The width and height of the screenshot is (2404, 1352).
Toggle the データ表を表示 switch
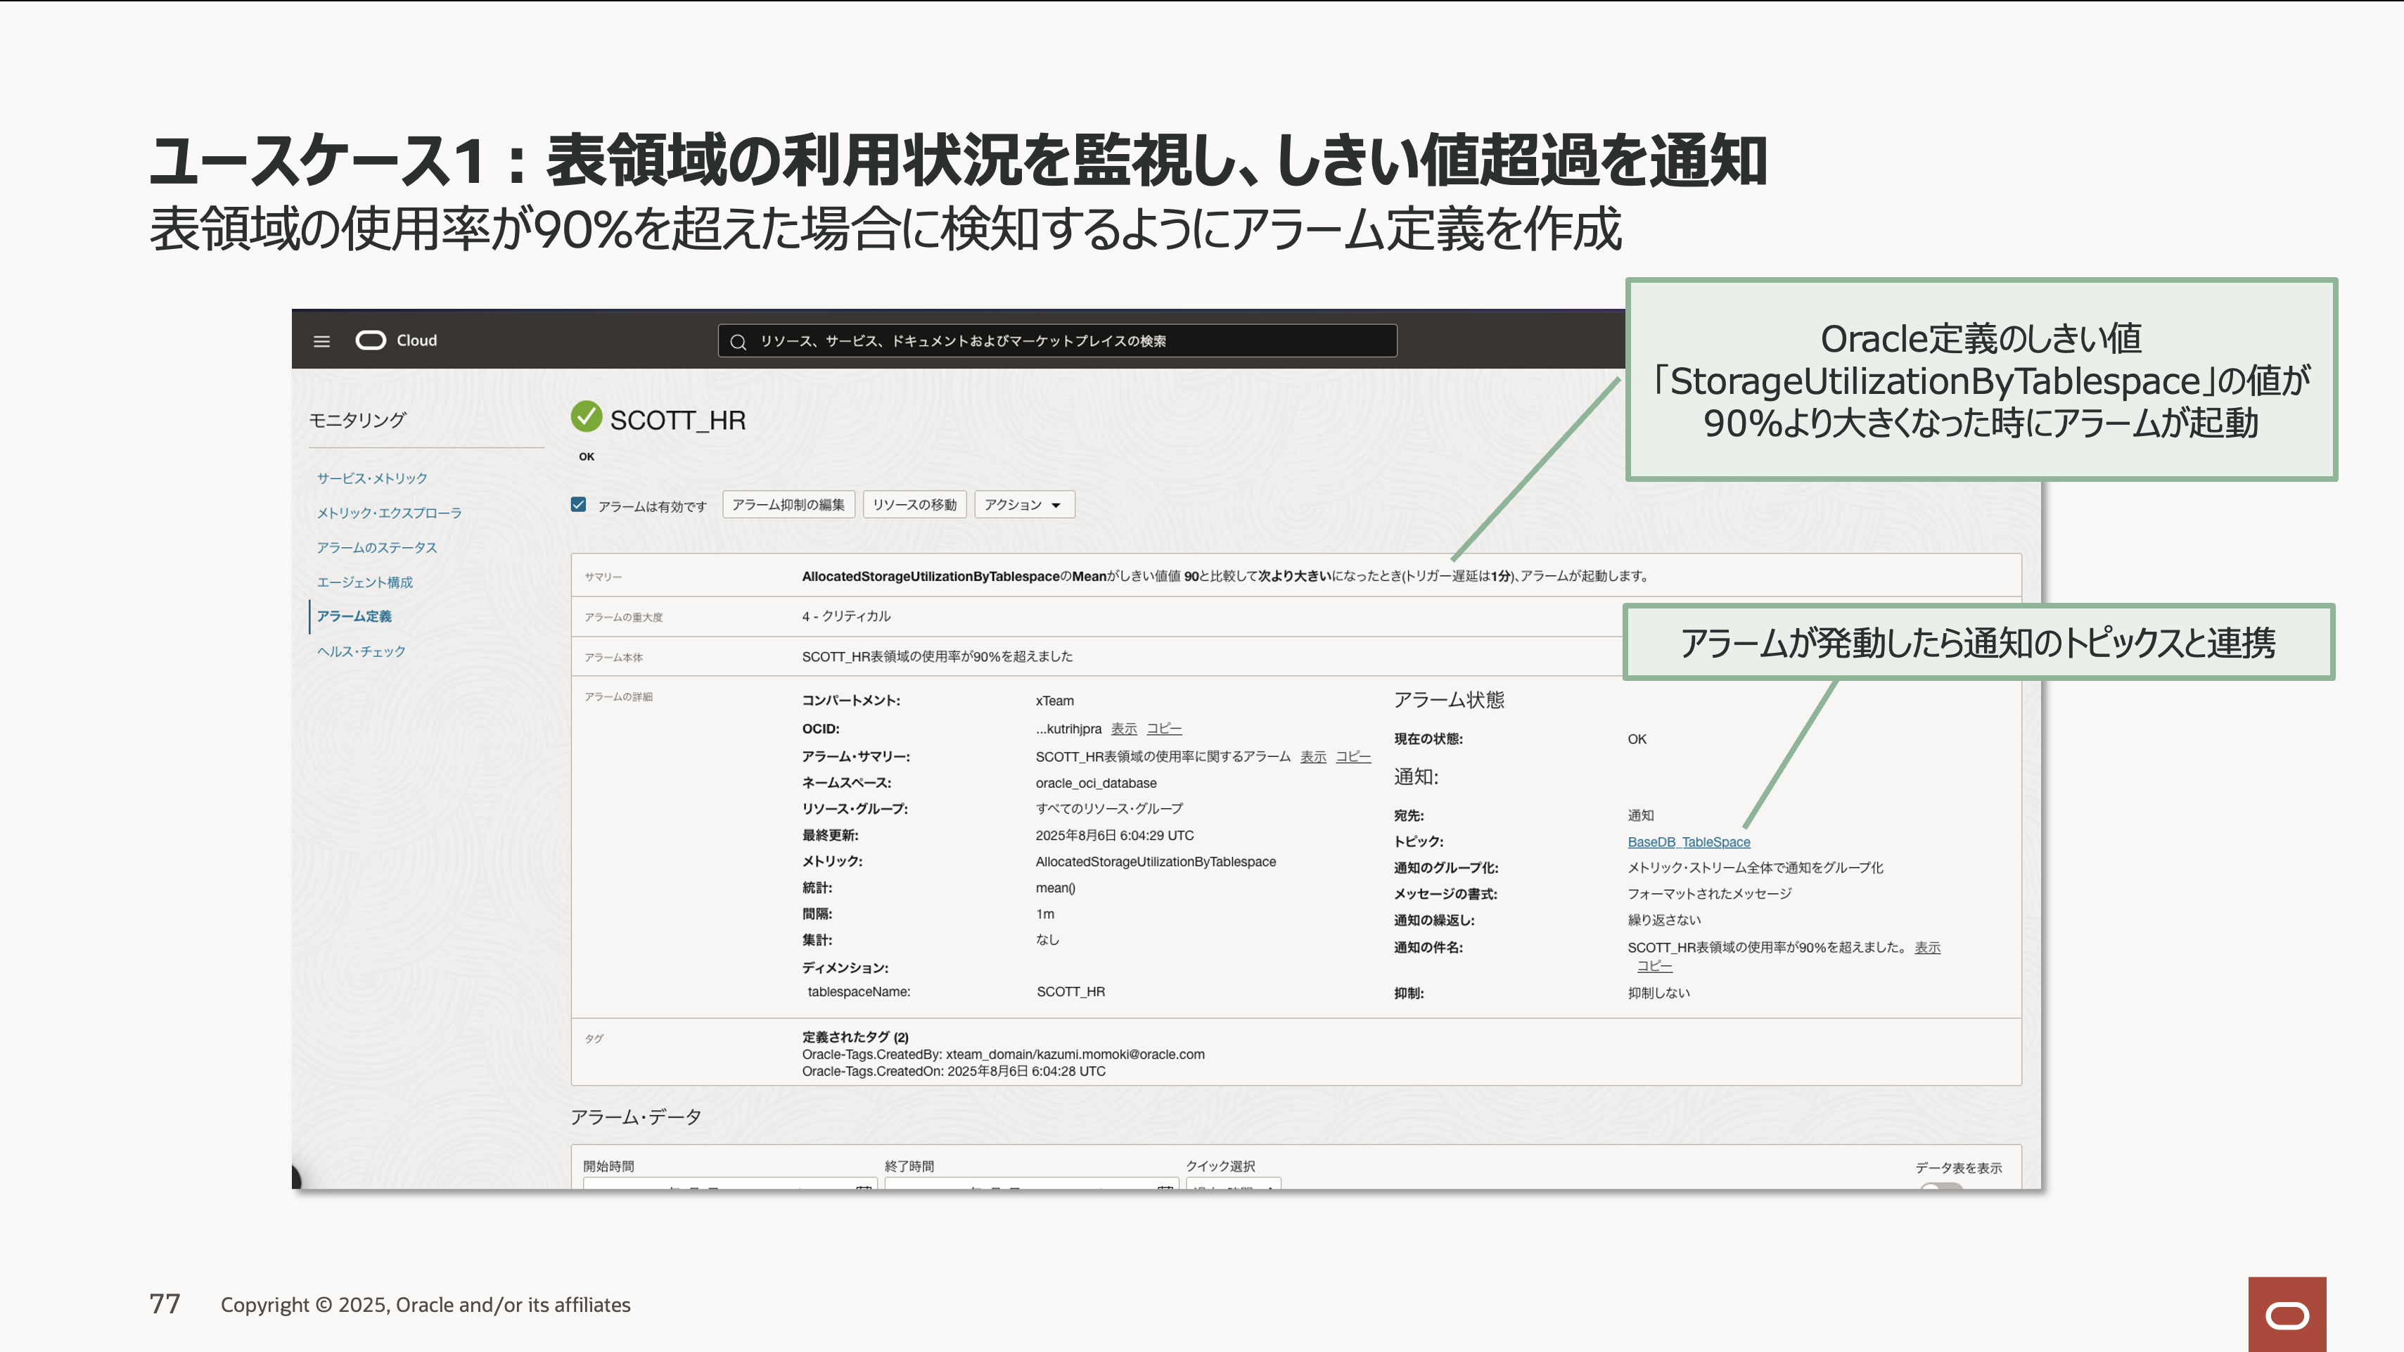point(1941,1187)
